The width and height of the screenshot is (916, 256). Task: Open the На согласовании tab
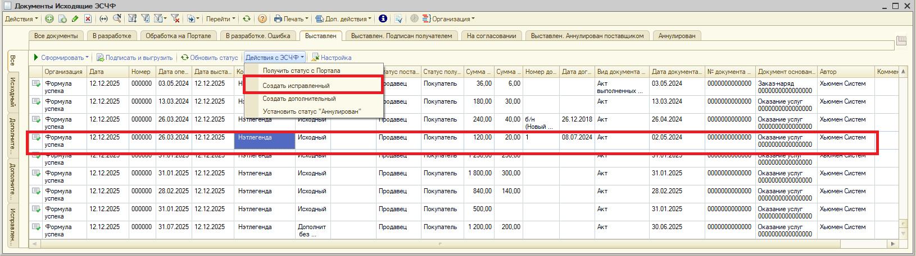click(x=491, y=36)
